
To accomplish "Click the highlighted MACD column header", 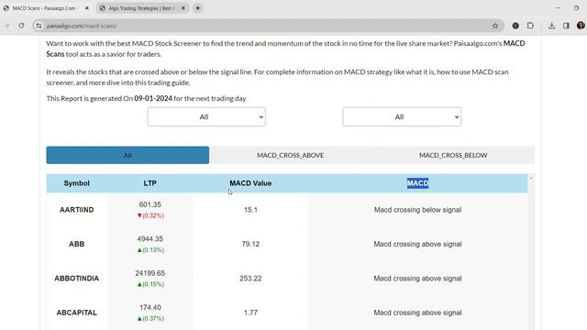I will pos(418,183).
